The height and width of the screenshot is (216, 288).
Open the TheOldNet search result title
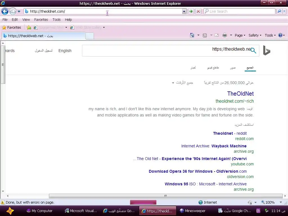coord(240,94)
